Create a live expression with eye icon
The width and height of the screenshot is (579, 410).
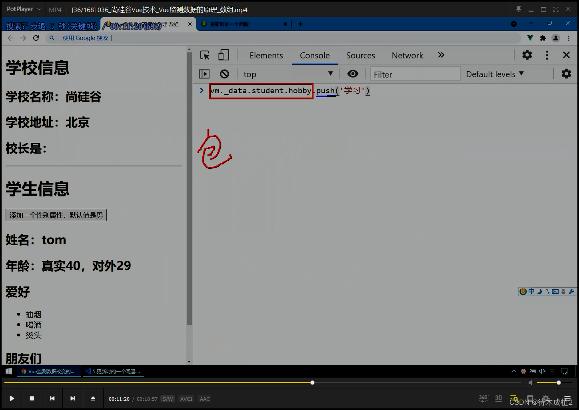pos(353,74)
